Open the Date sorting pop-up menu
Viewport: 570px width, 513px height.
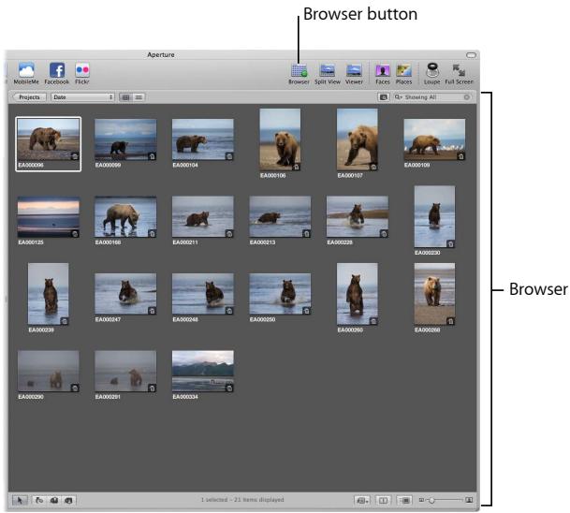pos(82,97)
